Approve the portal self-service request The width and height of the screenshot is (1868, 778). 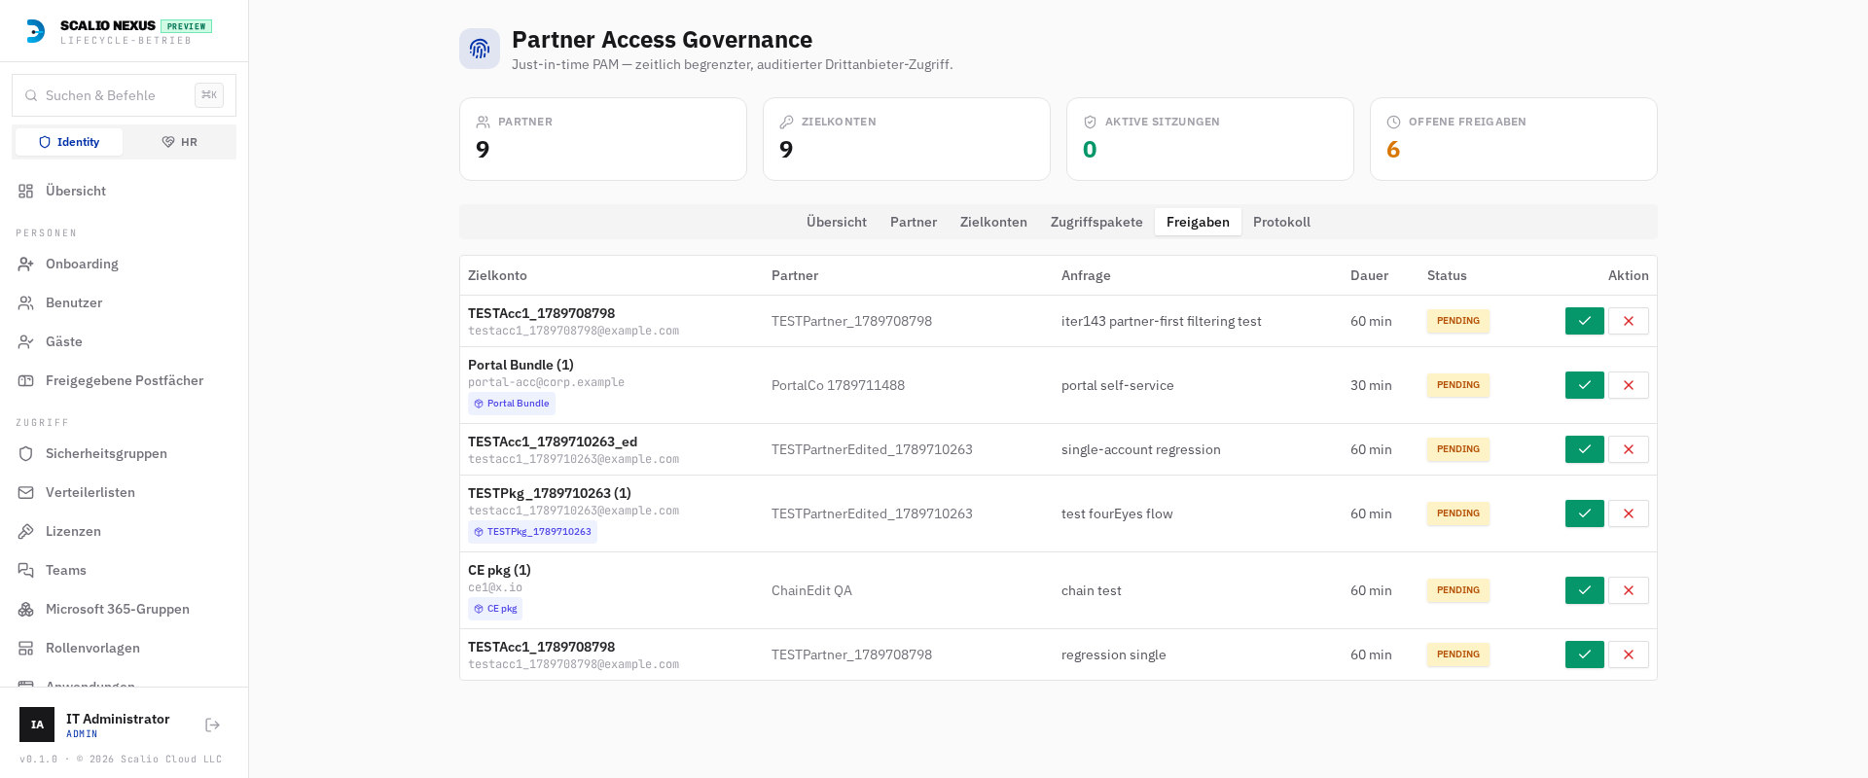click(1584, 385)
